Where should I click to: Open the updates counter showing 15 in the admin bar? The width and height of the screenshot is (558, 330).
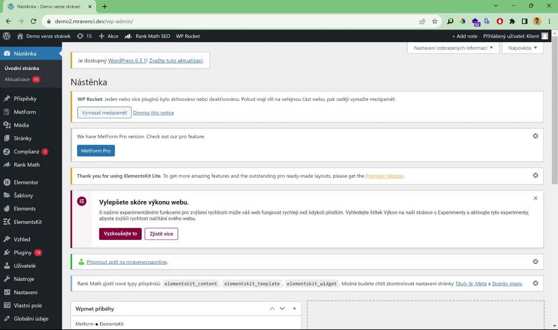tap(84, 36)
